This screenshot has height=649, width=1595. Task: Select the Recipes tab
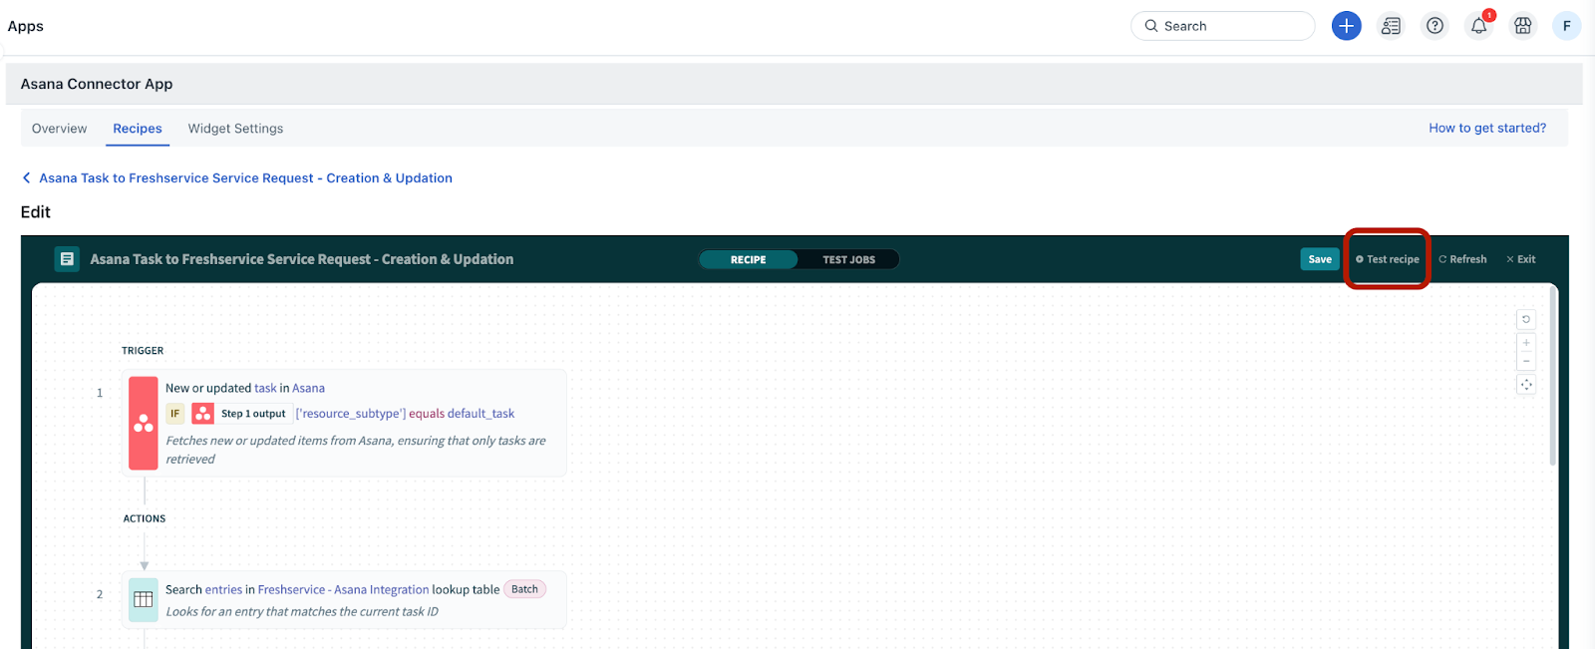138,129
